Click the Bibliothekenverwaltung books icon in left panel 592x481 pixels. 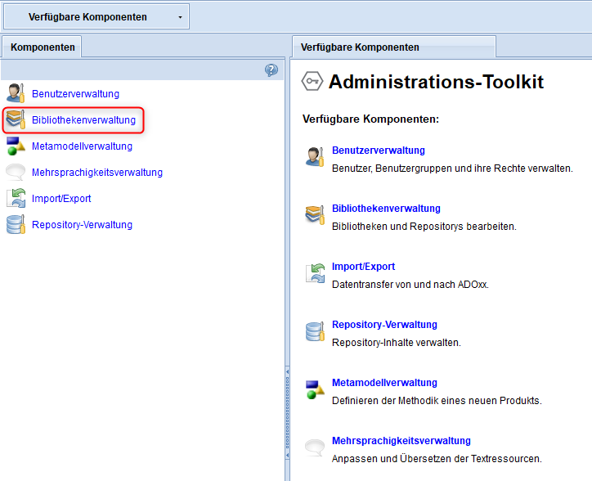coord(16,119)
